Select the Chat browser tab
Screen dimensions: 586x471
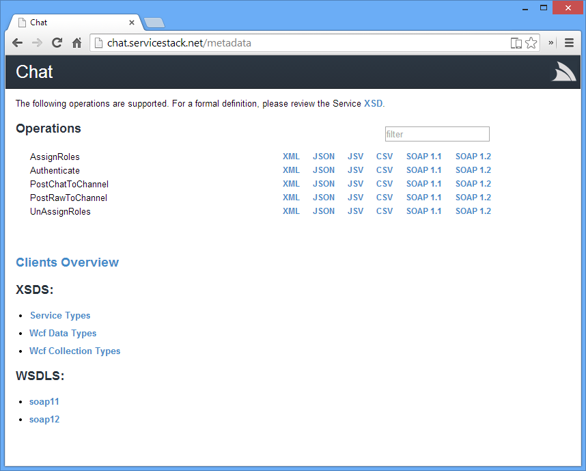(x=74, y=23)
